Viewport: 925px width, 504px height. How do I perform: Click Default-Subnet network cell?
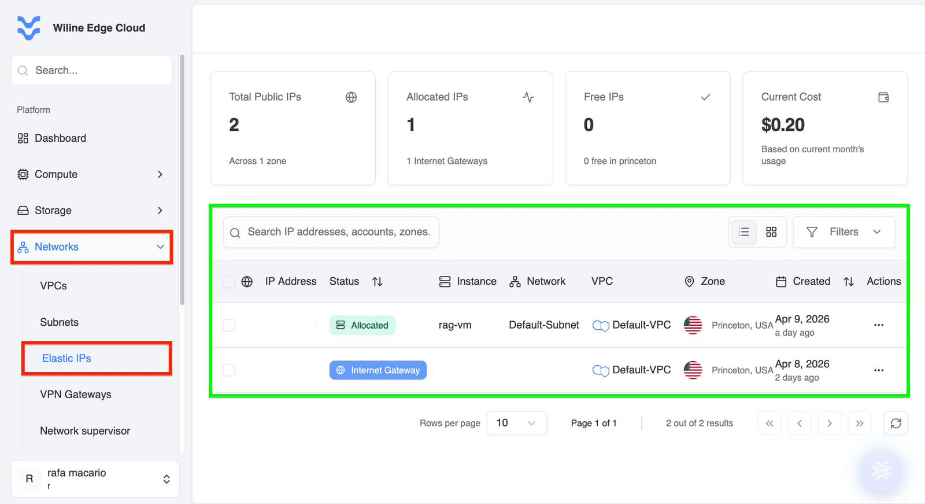544,325
